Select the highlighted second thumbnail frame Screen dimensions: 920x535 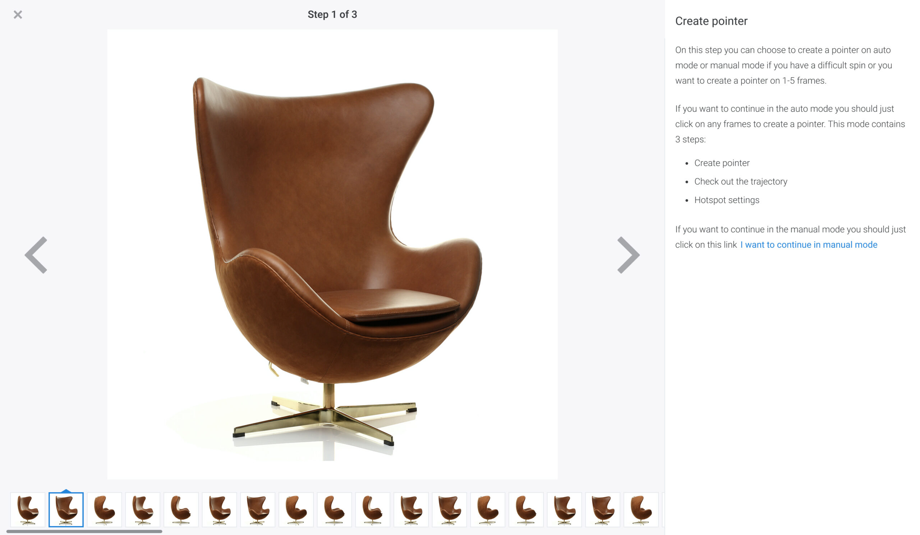[66, 510]
